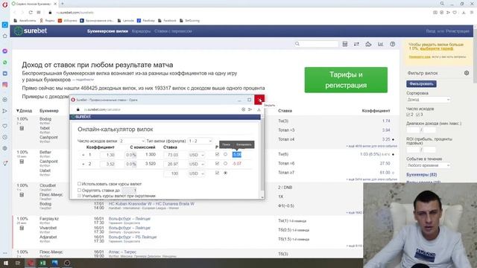Open the history clock sidebar icon
477x268 pixels.
5,137
